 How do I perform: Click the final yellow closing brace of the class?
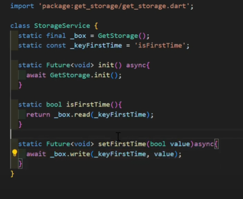12,174
